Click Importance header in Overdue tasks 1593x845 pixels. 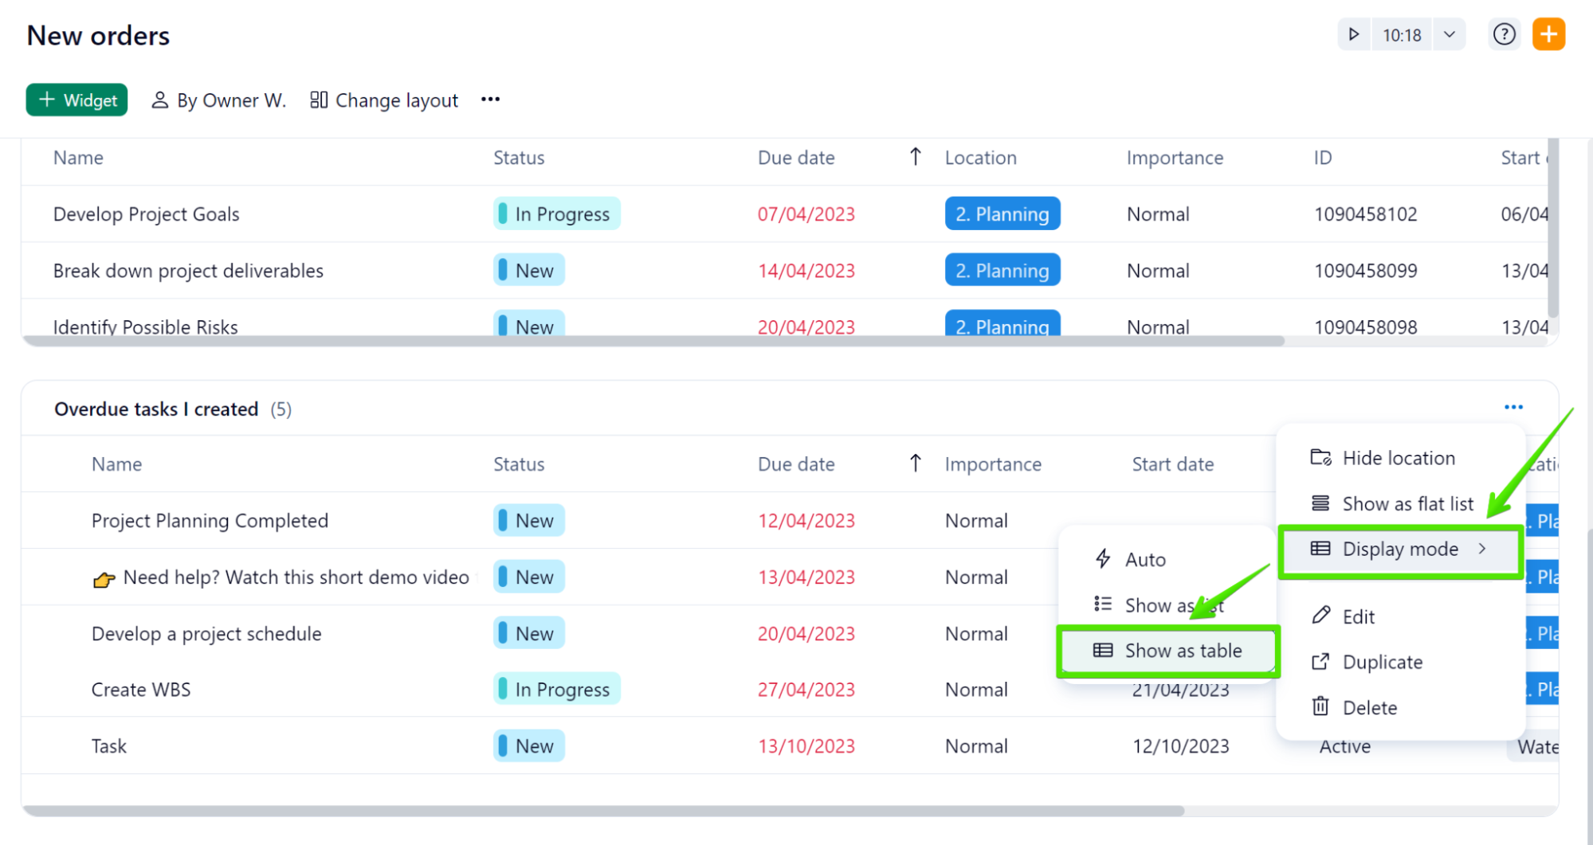[993, 464]
